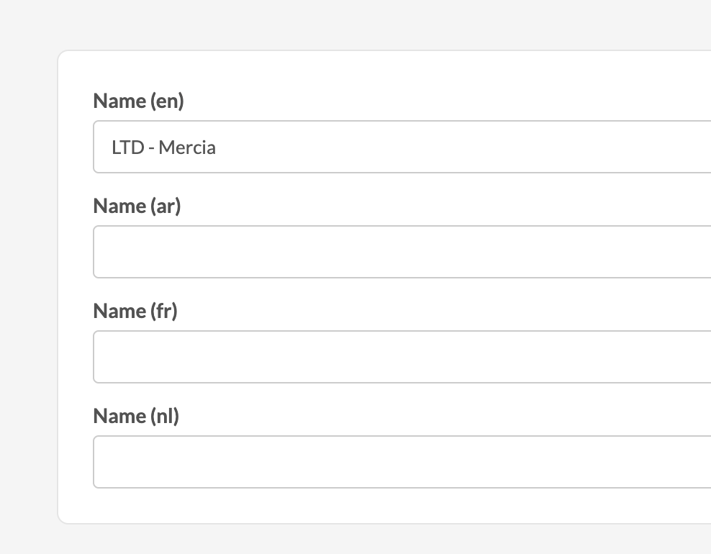The height and width of the screenshot is (554, 711).
Task: Place cursor on the word "Mercia"
Action: tap(187, 147)
